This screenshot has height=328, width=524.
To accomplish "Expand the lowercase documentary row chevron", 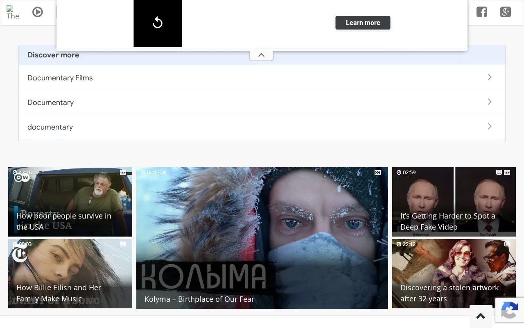I will (x=490, y=126).
